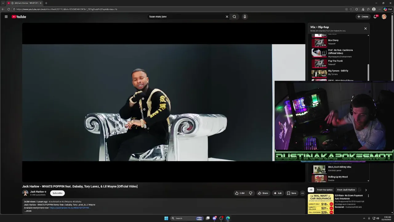Open Jack Harlow channel avatar
Viewport: 394px width, 222px height.
tap(25, 193)
